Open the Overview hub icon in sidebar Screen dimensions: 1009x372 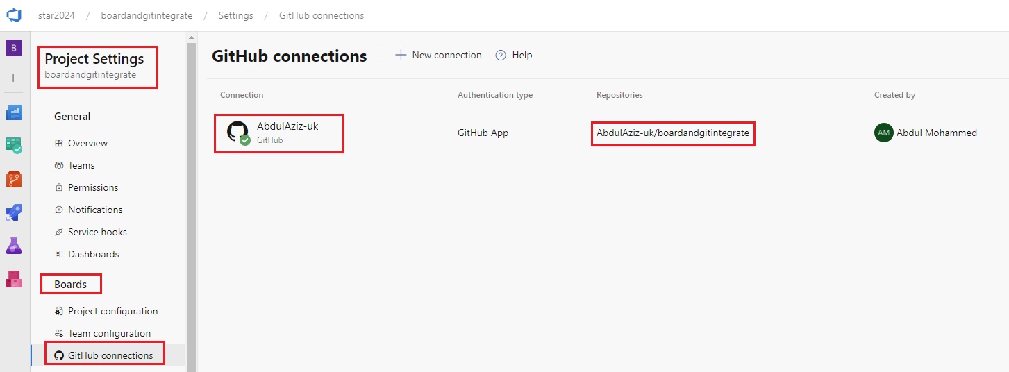(x=14, y=112)
